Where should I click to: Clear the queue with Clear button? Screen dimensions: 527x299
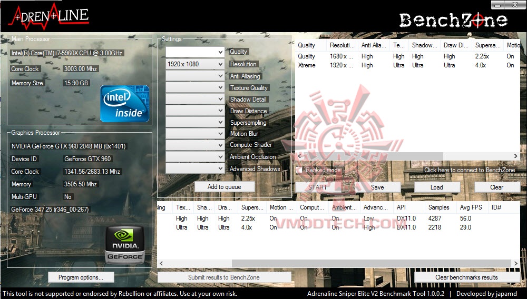point(497,187)
